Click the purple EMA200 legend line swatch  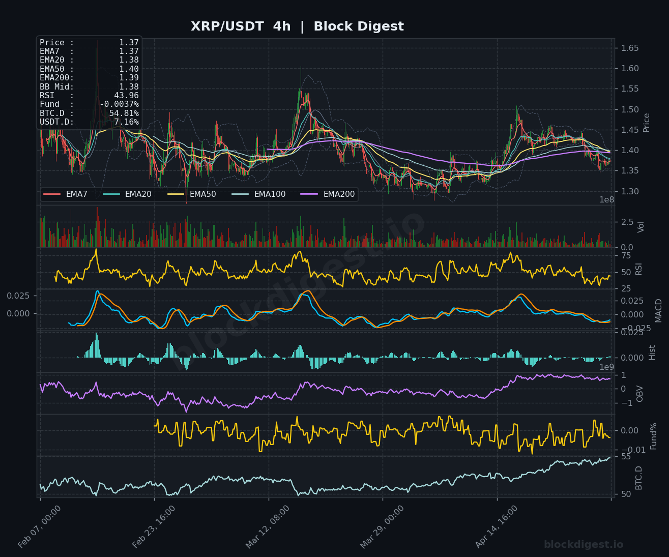[x=310, y=194]
